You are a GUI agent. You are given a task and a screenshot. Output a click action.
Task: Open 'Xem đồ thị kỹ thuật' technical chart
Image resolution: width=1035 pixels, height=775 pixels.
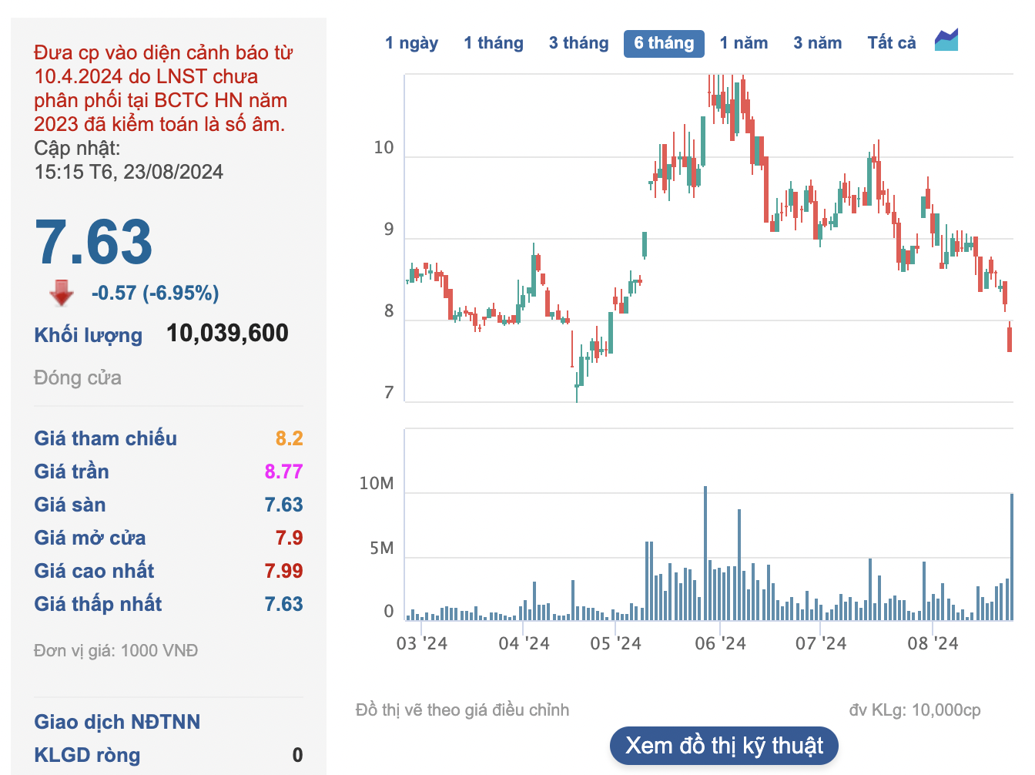724,746
